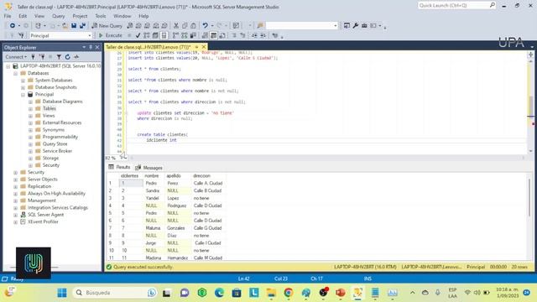
Task: Click the 'Calle A Ciudad' cell
Action: pos(208,183)
